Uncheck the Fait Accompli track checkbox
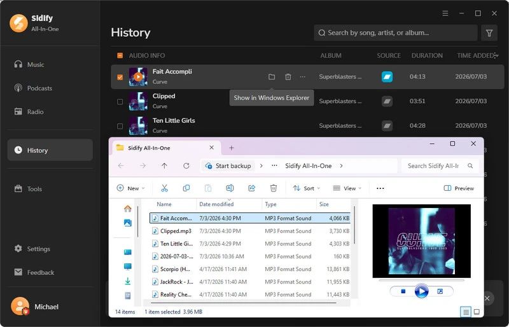 tap(120, 77)
